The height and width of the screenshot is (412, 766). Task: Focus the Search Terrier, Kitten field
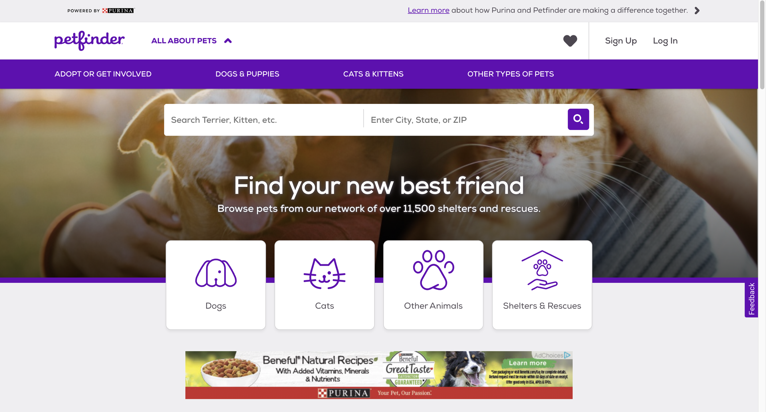264,120
